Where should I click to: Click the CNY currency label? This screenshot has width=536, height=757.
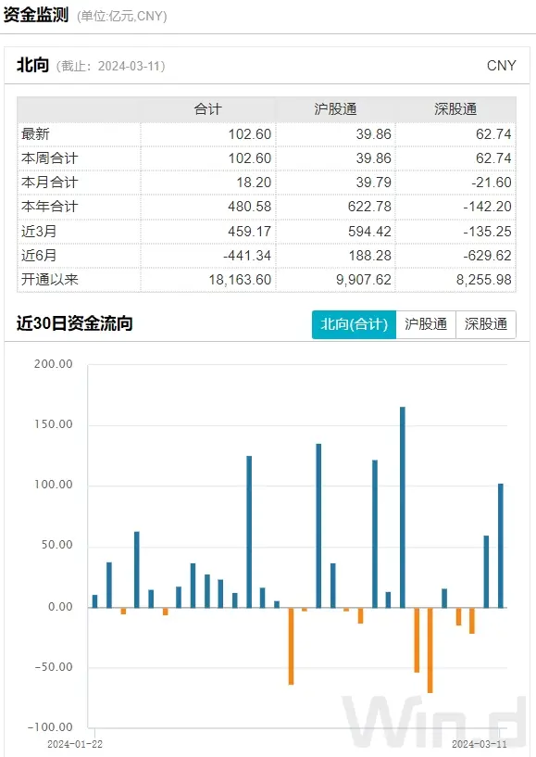(501, 66)
